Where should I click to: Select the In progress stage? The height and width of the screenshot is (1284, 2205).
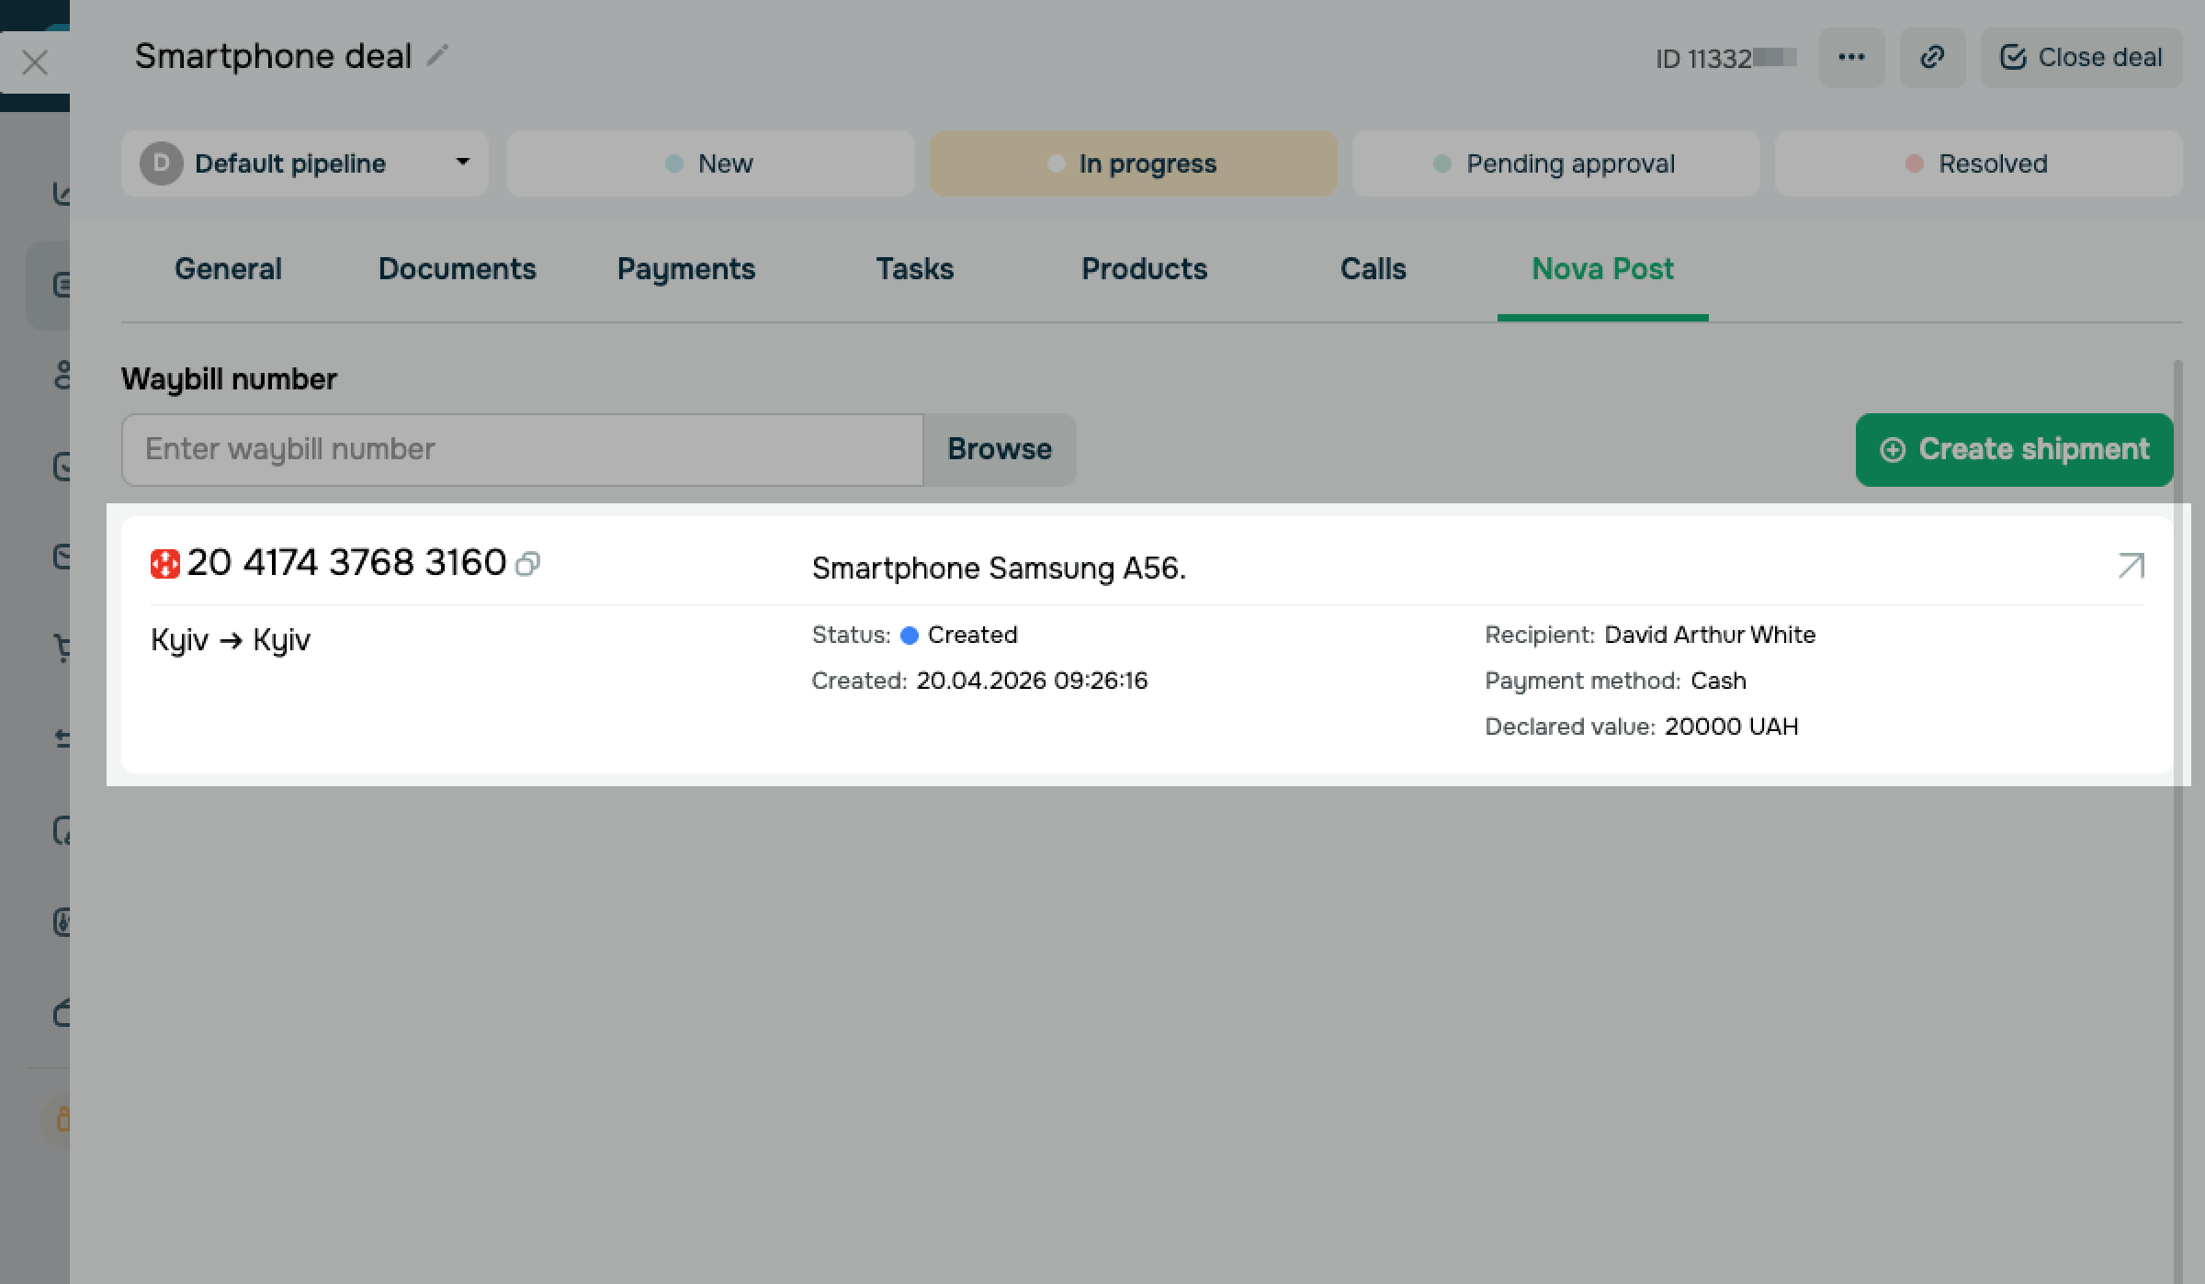point(1132,163)
